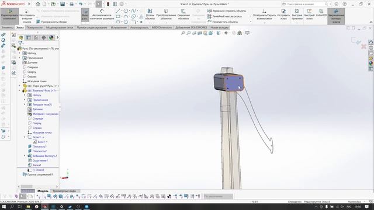374x210 pixels.
Task: Click Преобразование объектов tool
Action: [x=166, y=15]
